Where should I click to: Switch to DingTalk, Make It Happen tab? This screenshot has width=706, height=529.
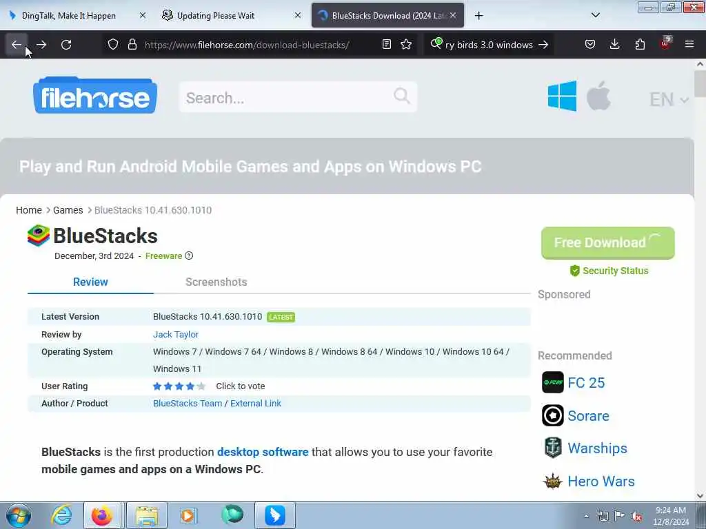[x=69, y=16]
